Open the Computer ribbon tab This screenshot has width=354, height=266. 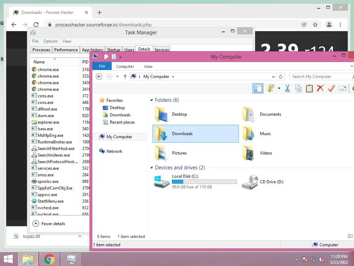click(125, 66)
